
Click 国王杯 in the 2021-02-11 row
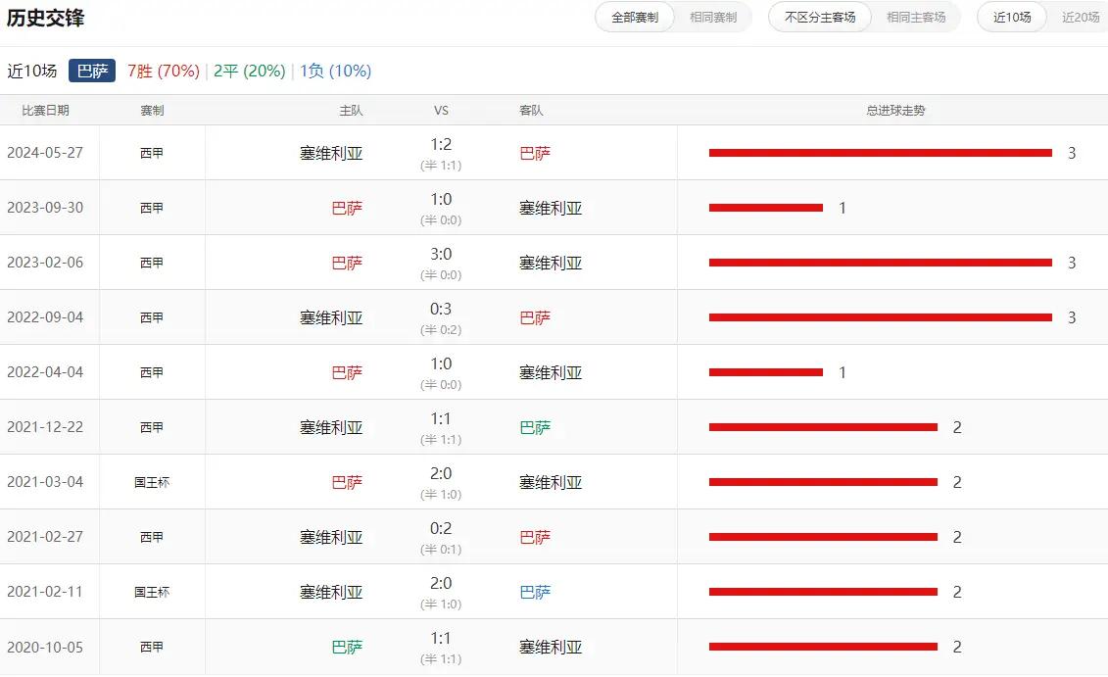152,592
